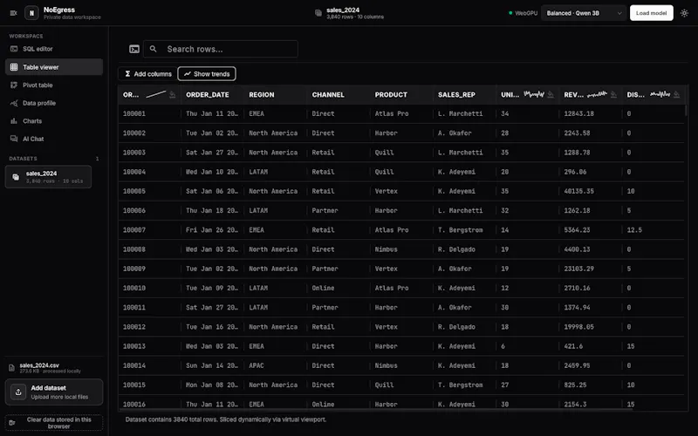Click the REGION column header
The width and height of the screenshot is (698, 436).
click(261, 95)
